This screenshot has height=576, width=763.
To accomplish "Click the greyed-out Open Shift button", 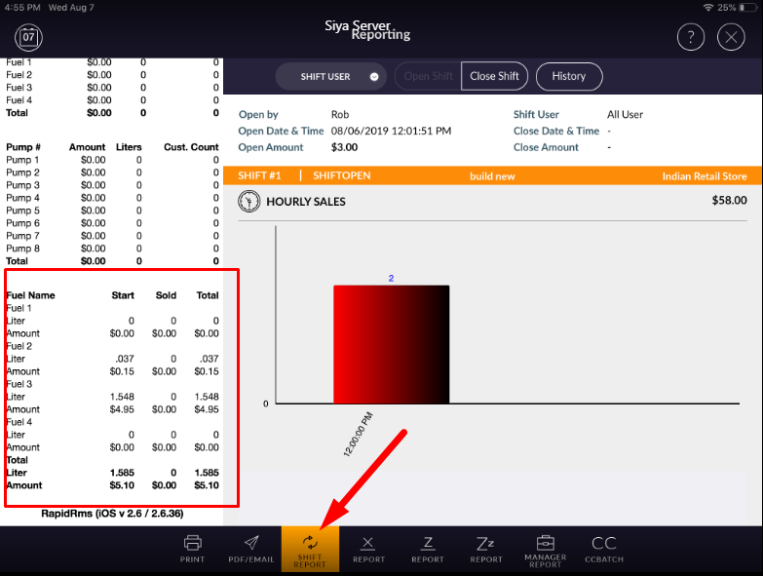I will [429, 77].
